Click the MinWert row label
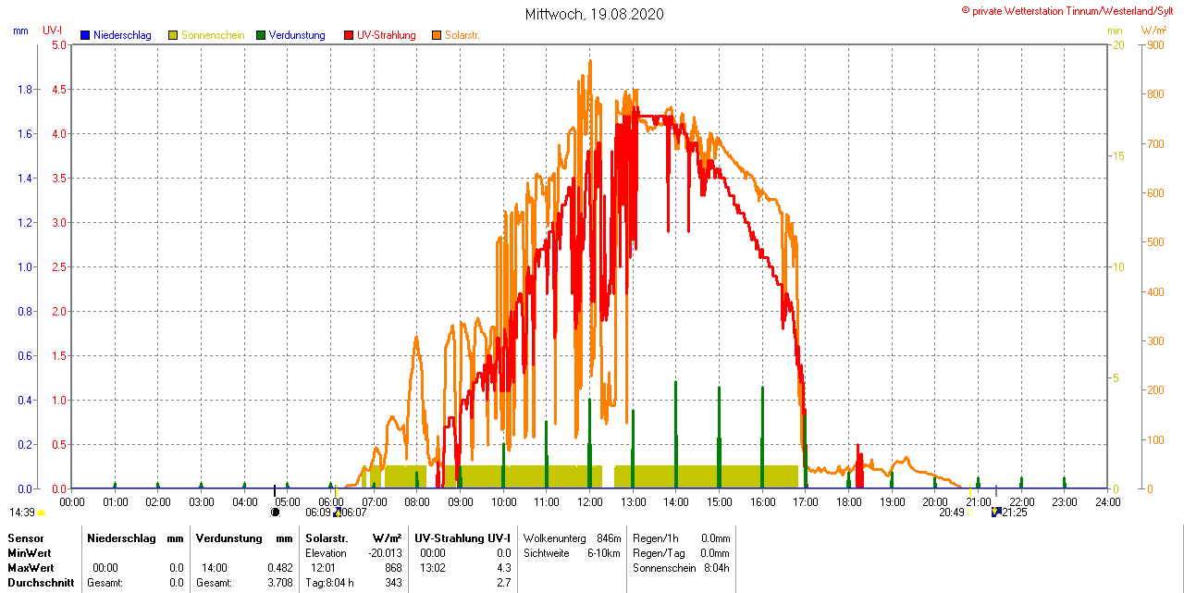The height and width of the screenshot is (593, 1184). coord(31,552)
